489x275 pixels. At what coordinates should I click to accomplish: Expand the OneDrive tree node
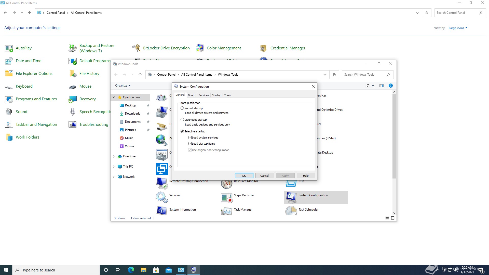(114, 156)
